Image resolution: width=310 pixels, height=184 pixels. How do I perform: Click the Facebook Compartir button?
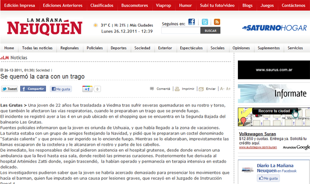pos(33,89)
